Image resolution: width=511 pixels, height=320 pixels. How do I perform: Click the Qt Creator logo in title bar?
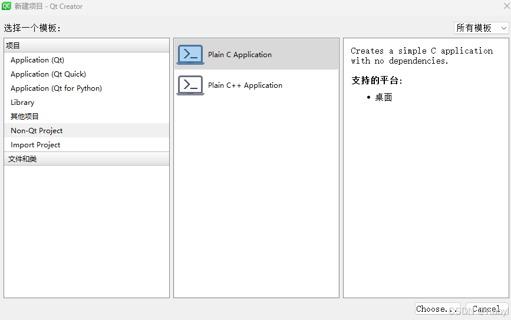[x=6, y=6]
